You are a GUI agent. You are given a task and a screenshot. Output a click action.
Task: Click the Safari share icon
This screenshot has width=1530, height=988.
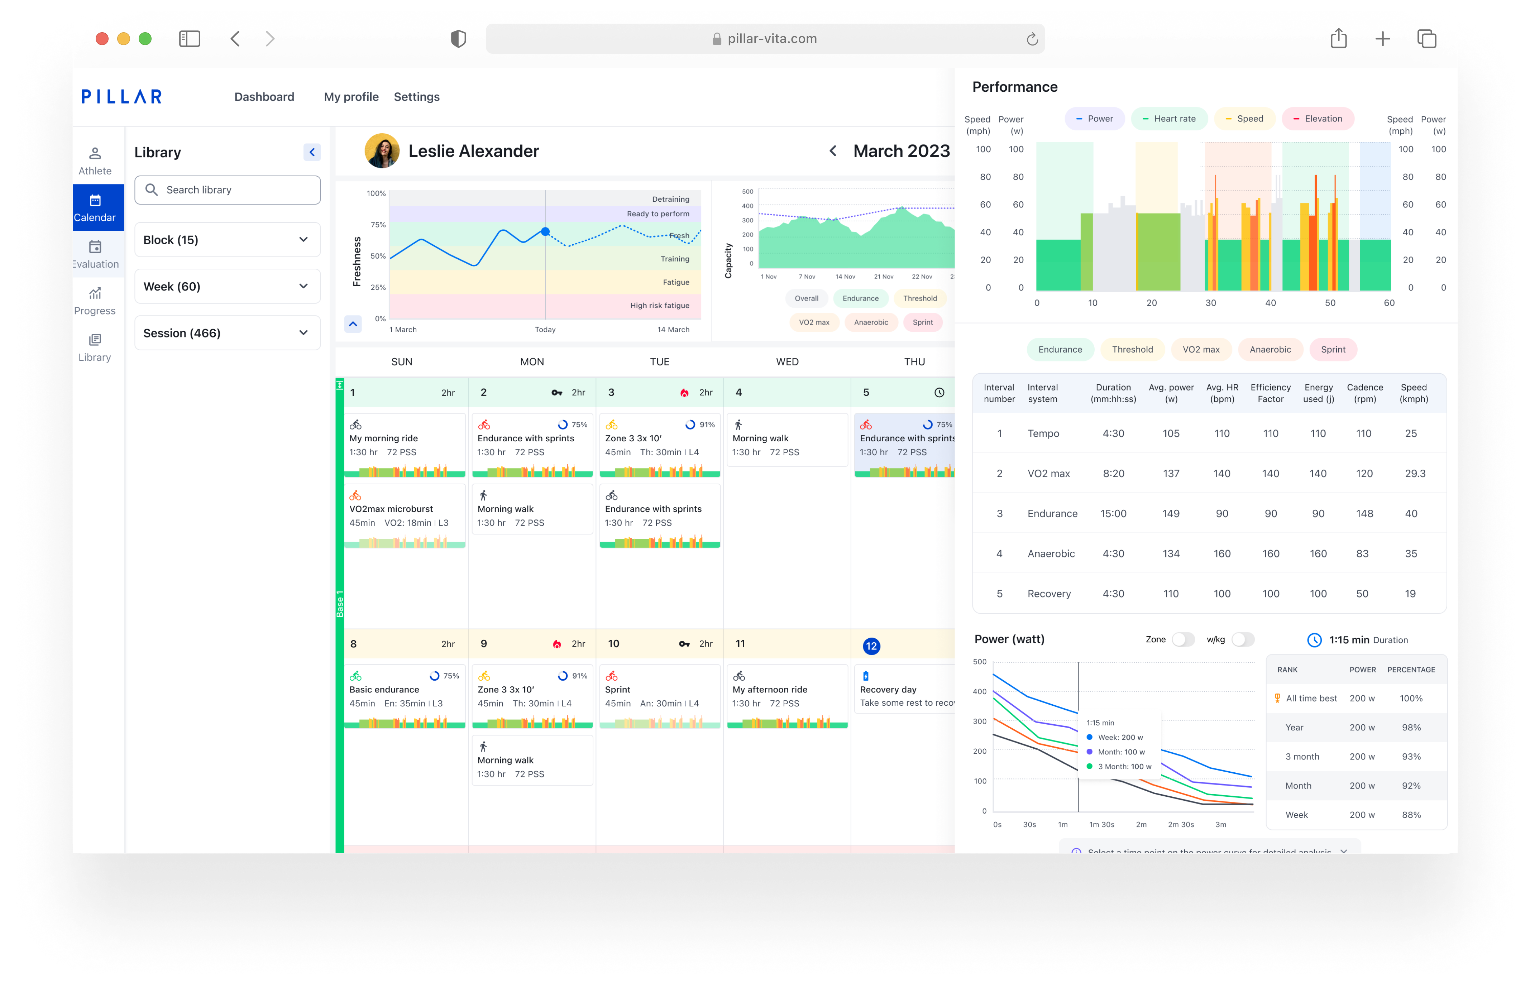point(1338,38)
